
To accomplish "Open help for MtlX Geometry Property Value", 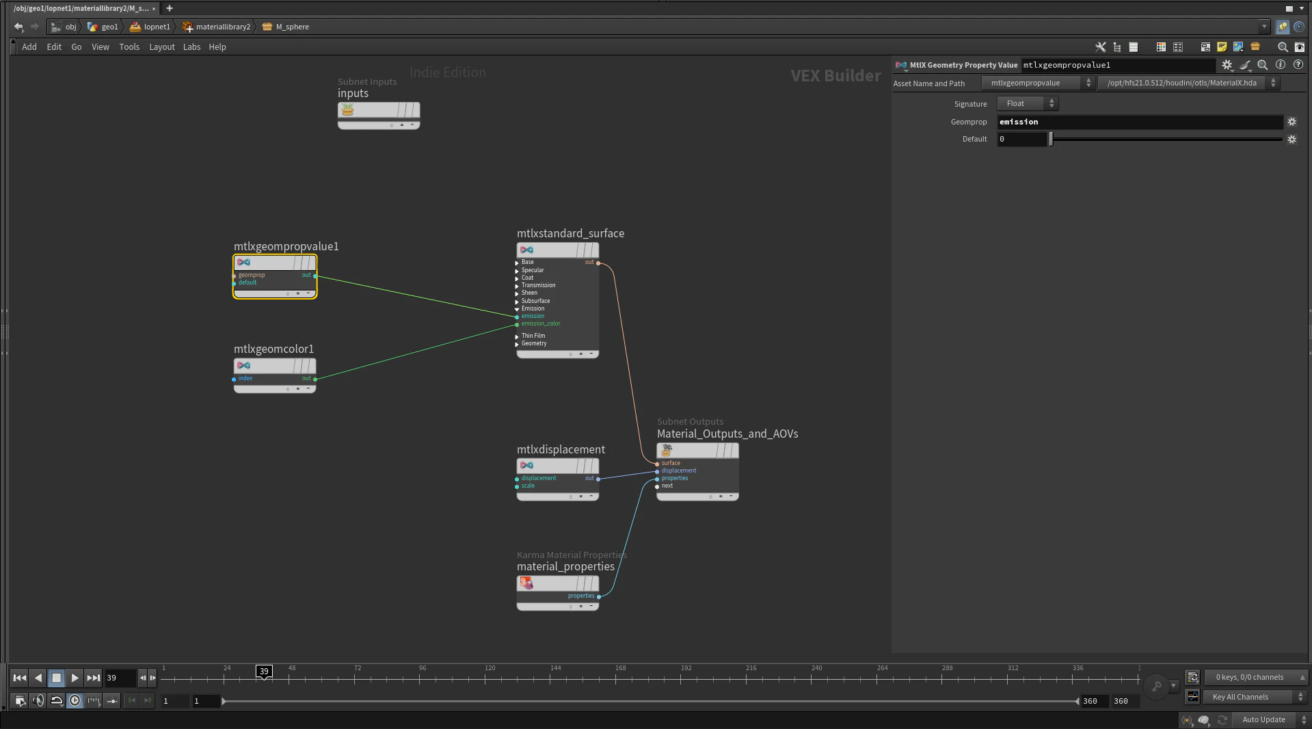I will pos(1298,65).
